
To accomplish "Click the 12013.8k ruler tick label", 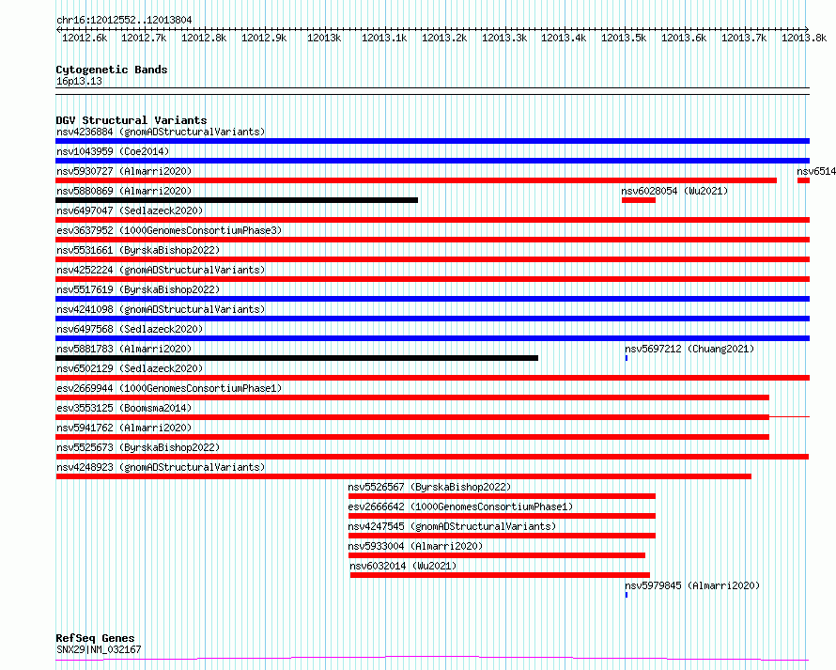I will coord(804,39).
